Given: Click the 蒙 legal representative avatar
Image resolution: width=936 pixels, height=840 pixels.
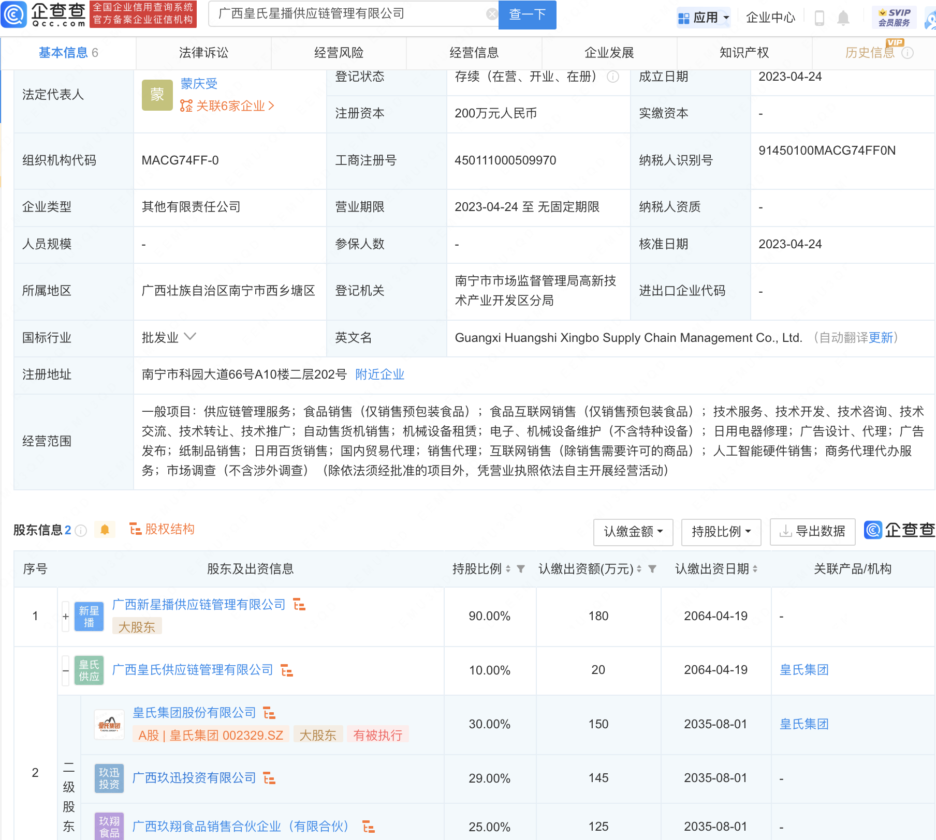Looking at the screenshot, I should 157,95.
